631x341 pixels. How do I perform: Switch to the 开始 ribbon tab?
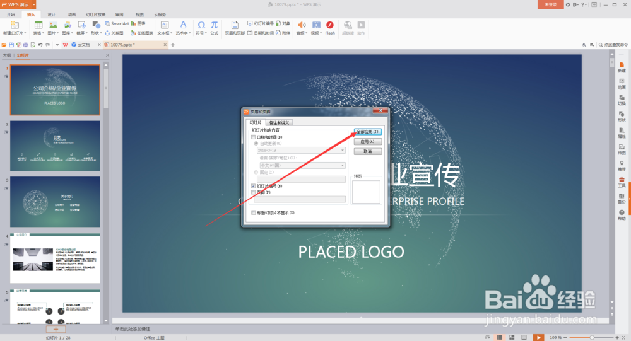[x=11, y=14]
